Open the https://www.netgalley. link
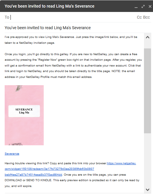153x194 pixels. [x=122, y=163]
